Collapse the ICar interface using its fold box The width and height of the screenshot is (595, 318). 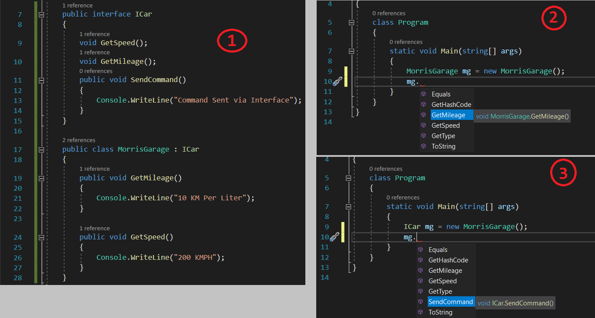click(x=41, y=13)
